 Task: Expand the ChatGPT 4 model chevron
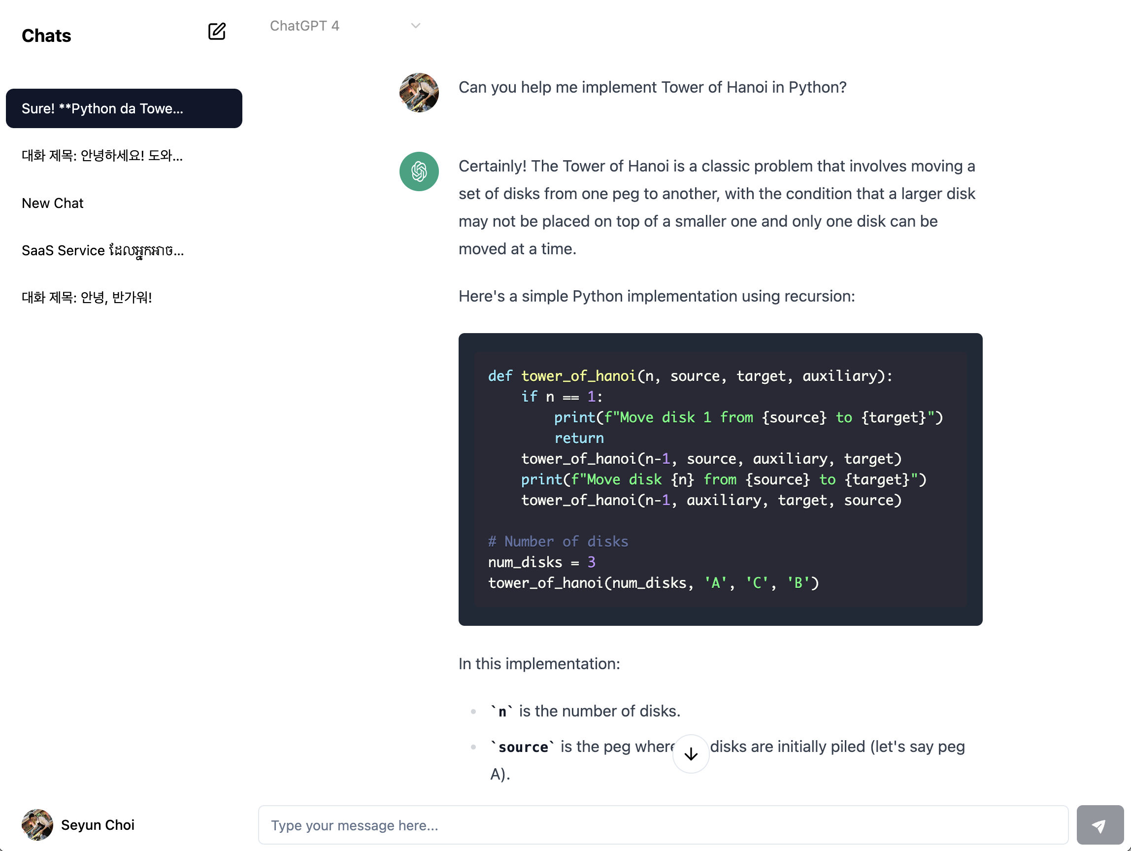click(416, 26)
